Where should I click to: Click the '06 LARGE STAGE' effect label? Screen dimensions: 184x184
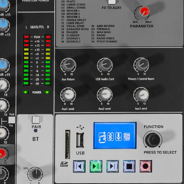tap(73, 5)
